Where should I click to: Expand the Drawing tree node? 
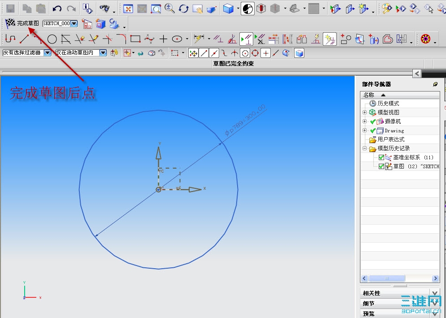pyautogui.click(x=365, y=131)
